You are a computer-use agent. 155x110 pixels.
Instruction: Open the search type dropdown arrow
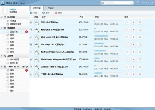[105, 3]
